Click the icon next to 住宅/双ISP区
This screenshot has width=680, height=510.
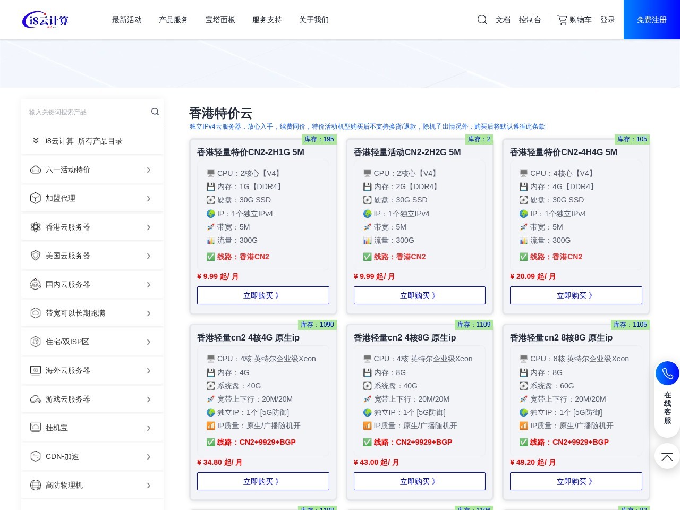coord(36,342)
